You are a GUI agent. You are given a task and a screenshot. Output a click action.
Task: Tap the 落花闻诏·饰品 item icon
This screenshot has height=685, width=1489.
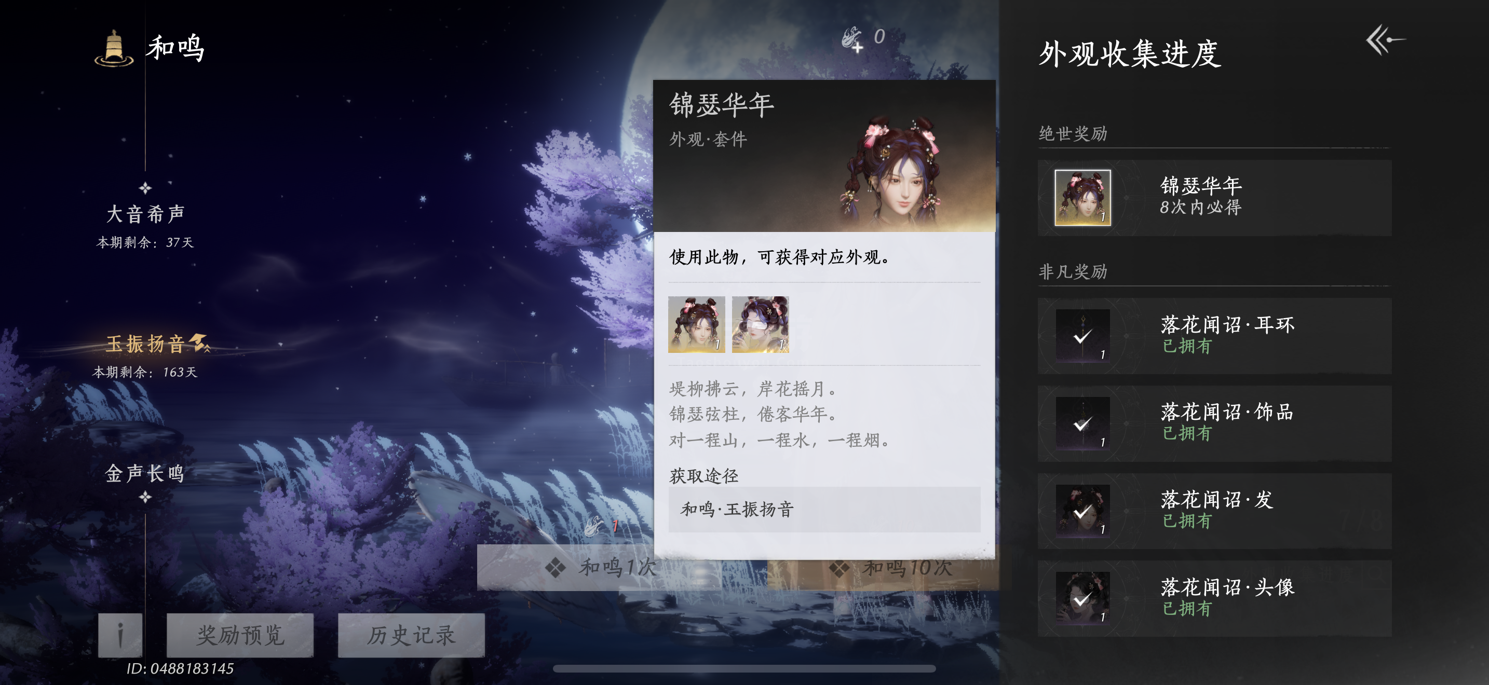click(x=1082, y=423)
